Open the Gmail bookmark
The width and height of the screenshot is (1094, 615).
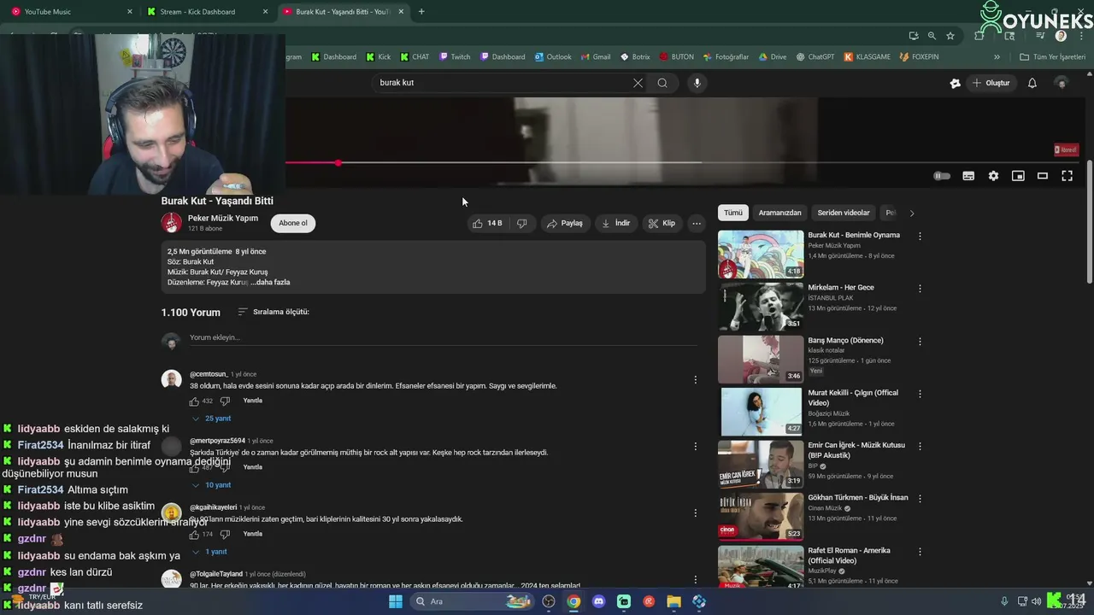[596, 57]
